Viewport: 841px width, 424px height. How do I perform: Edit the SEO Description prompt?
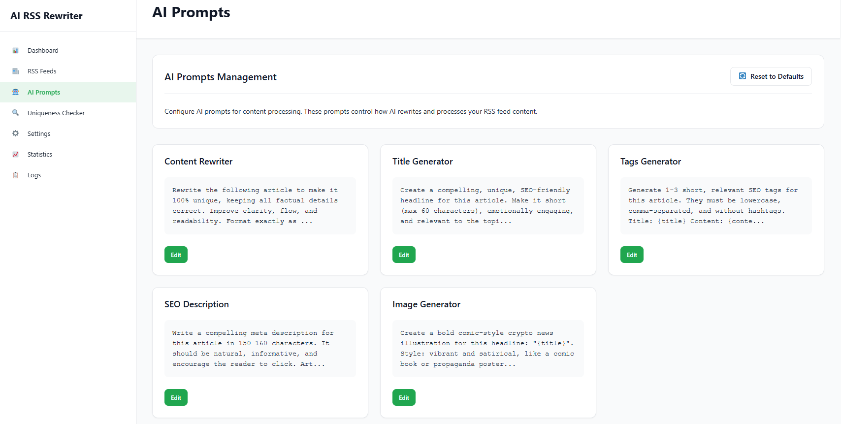[176, 397]
